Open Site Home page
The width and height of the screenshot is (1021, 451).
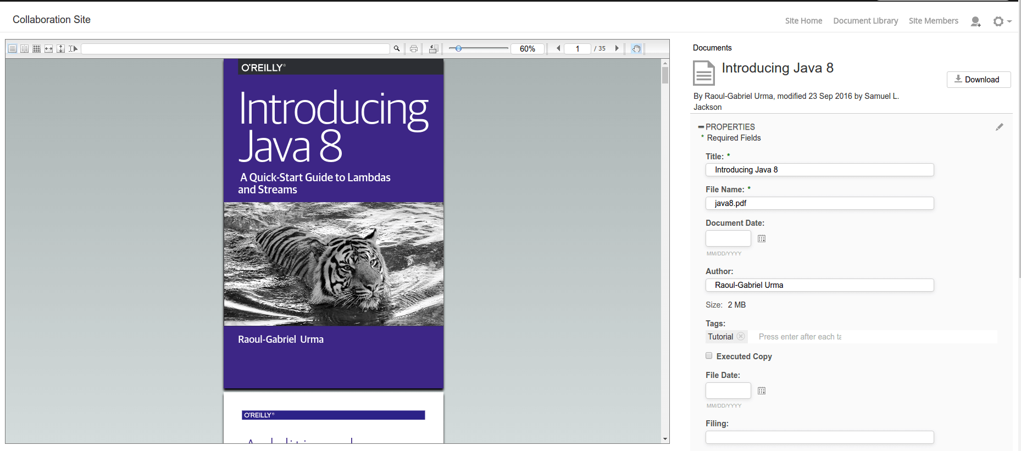tap(803, 21)
